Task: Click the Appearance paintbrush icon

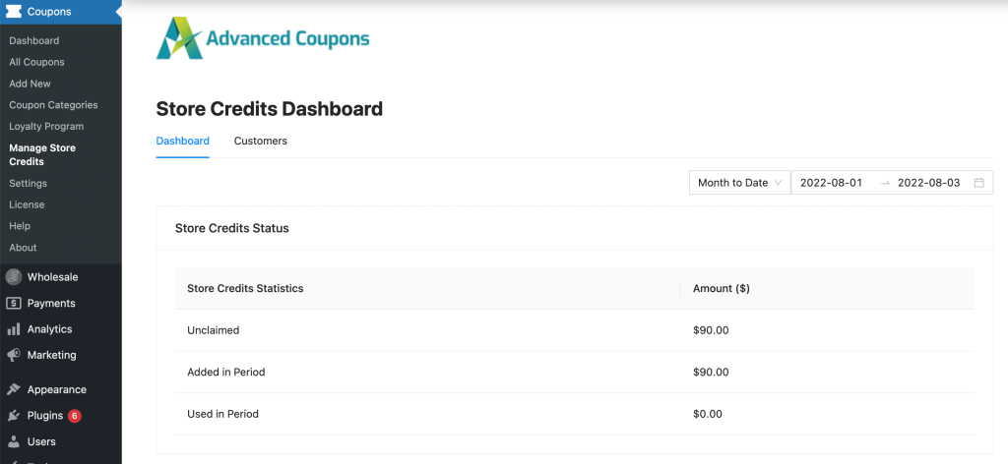Action: 14,389
